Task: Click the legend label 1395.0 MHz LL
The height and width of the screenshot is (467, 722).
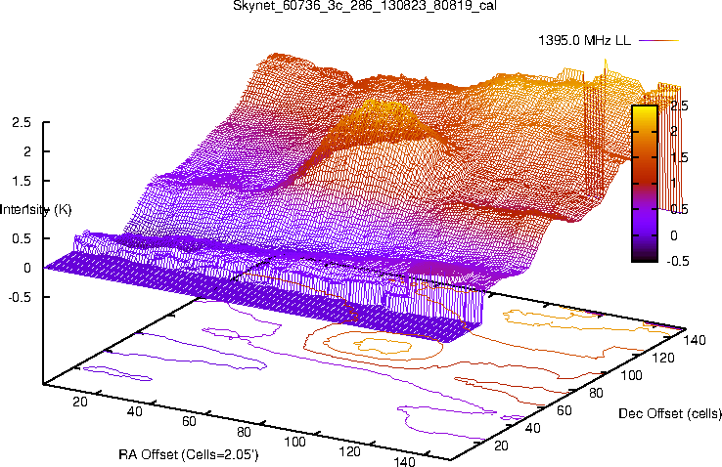Action: click(x=585, y=40)
